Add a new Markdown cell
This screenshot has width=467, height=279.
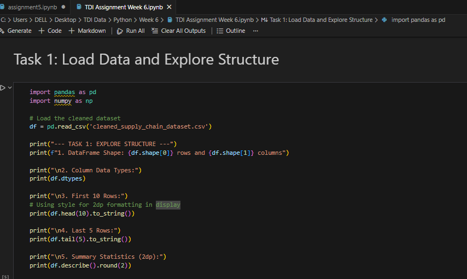point(87,31)
